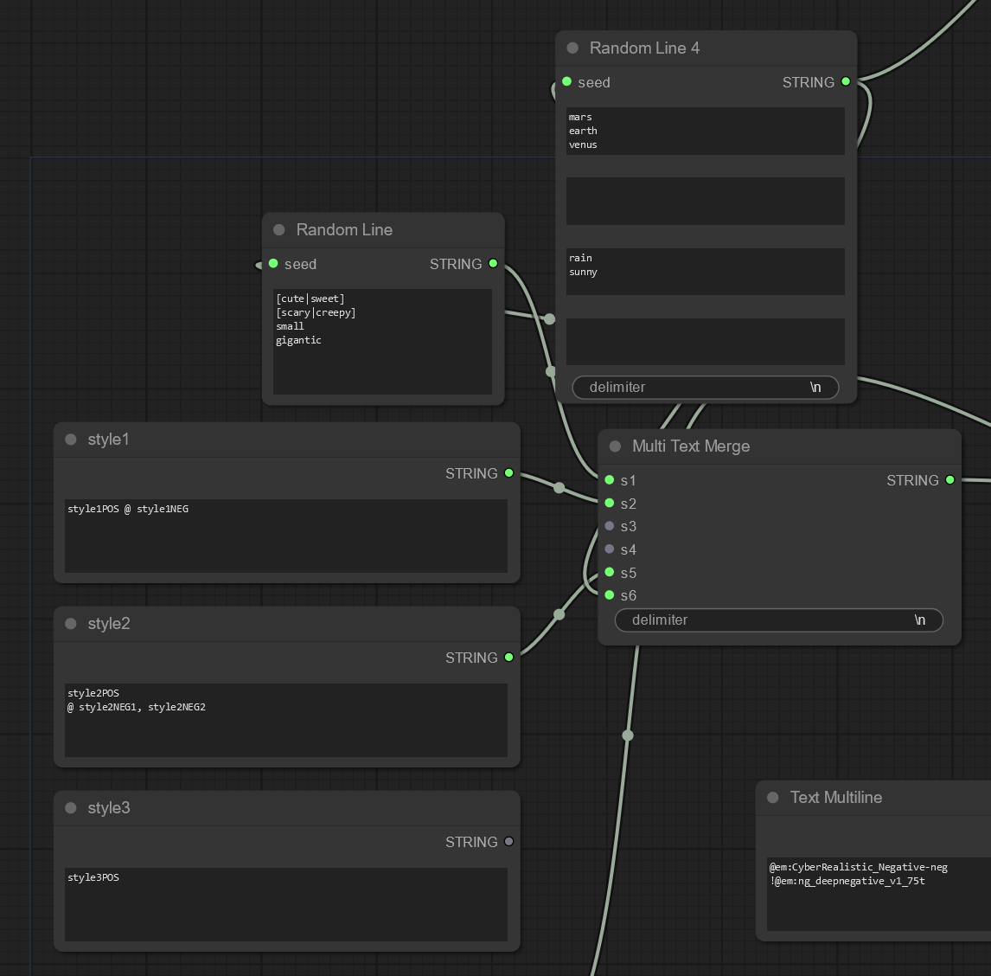Click the delimiter field in Random Line 4
This screenshot has height=976, width=991.
(705, 388)
